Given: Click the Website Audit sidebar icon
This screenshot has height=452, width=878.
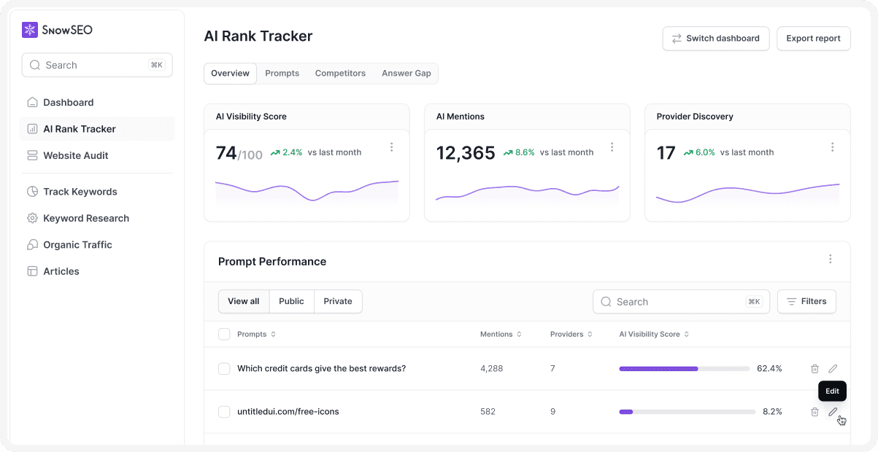Looking at the screenshot, I should click(32, 155).
